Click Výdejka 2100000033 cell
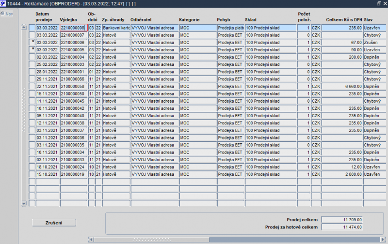Image resolution: width=388 pixels, height=244 pixels. pos(74,160)
